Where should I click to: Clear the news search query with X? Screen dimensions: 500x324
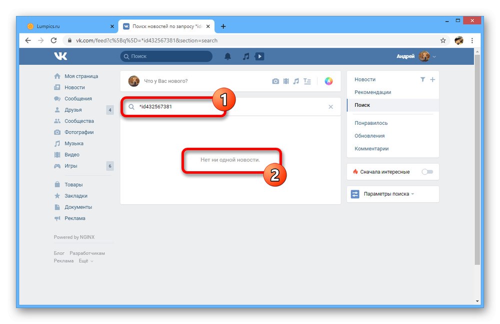(330, 107)
